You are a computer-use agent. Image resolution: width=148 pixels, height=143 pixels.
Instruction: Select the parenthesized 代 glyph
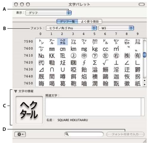click(x=41, y=63)
